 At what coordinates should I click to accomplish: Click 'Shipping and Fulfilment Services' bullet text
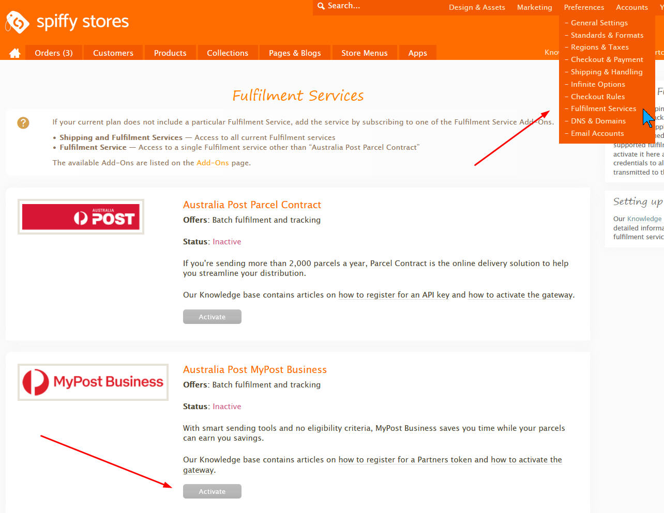121,137
